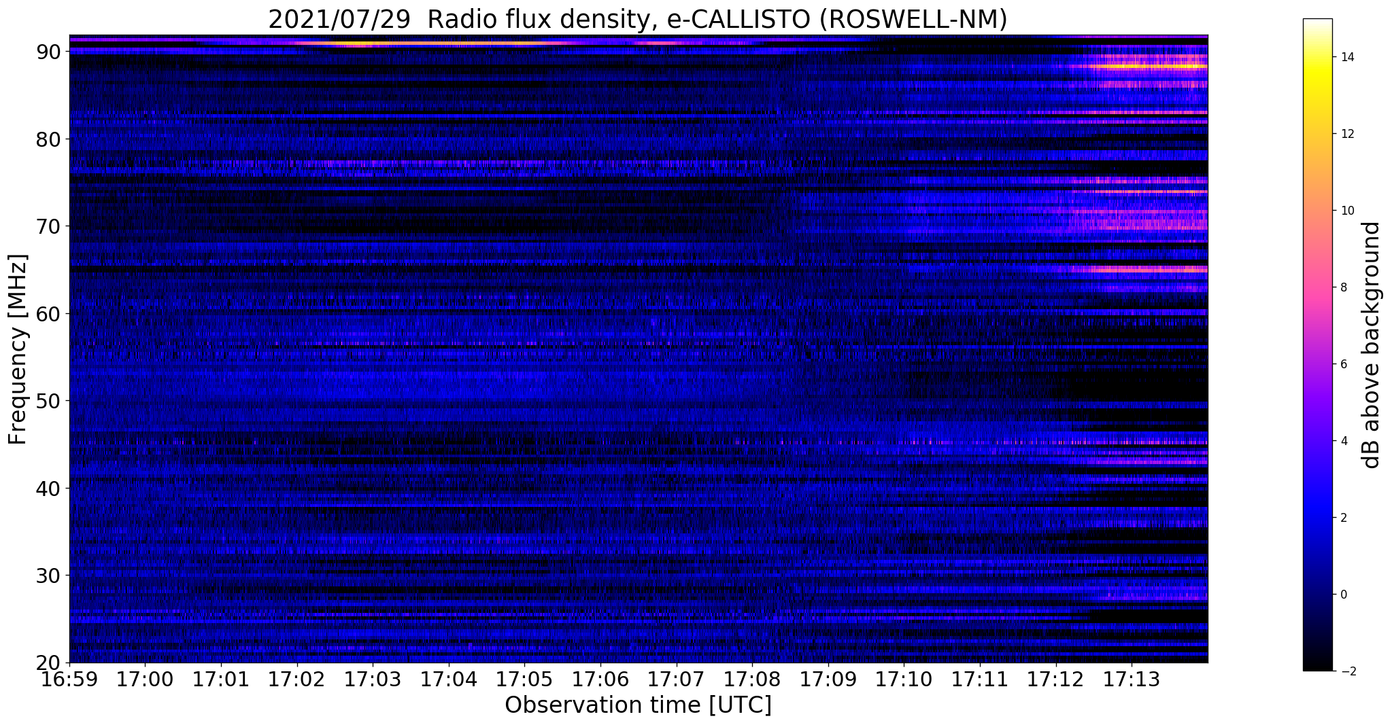The image size is (1392, 725).
Task: Click the 6 dB colorbar tick label
Action: [1343, 364]
